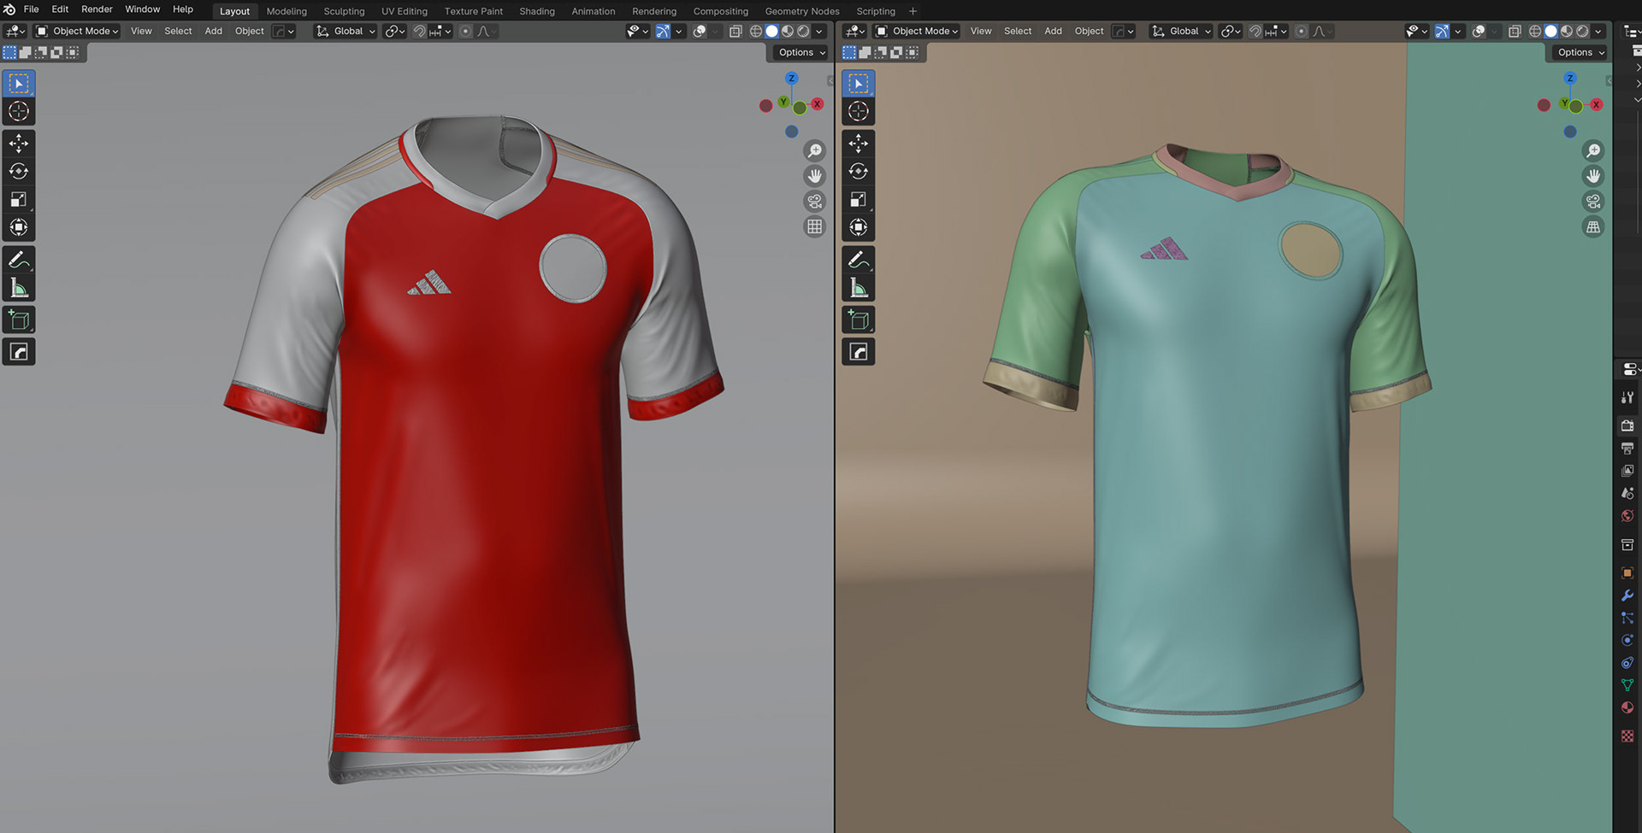Select the Move tool in right viewport
Viewport: 1642px width, 833px height.
pyautogui.click(x=859, y=144)
